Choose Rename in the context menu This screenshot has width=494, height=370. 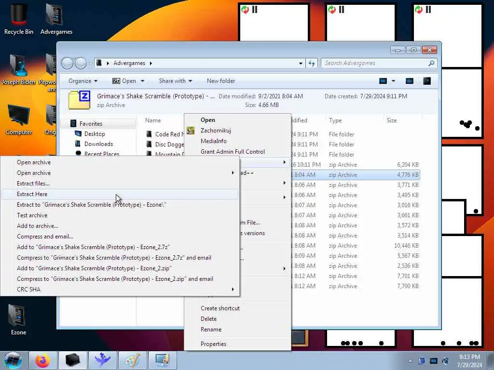(237, 330)
